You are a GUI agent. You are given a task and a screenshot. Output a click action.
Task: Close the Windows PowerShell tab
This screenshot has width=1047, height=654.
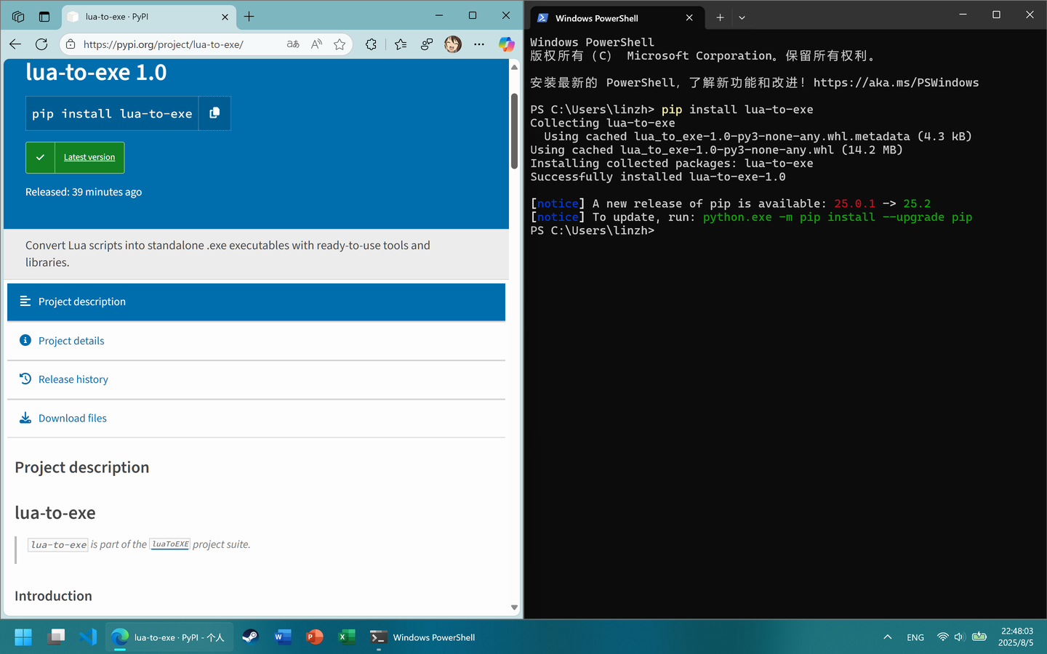689,17
